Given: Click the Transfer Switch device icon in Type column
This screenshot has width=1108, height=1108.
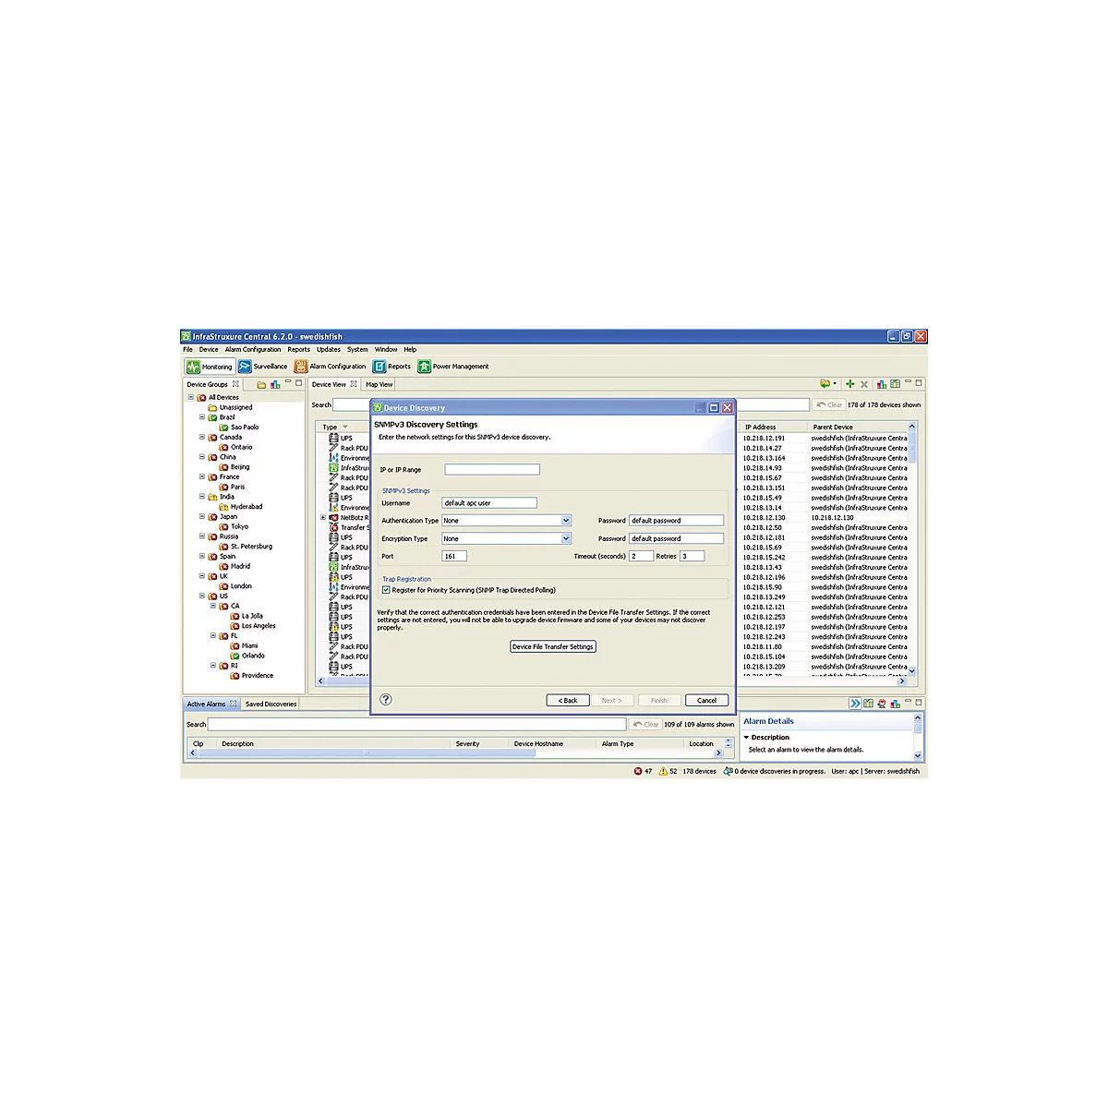Looking at the screenshot, I should point(334,528).
